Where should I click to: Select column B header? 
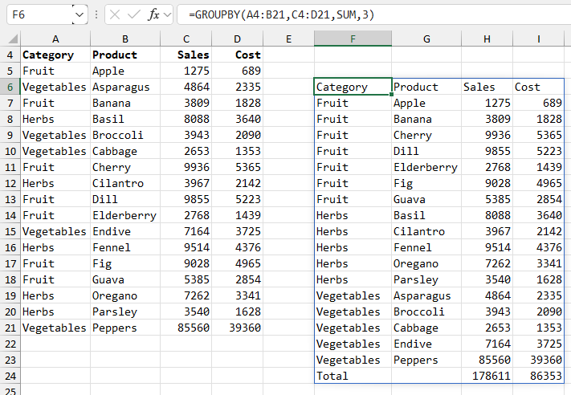pos(125,39)
